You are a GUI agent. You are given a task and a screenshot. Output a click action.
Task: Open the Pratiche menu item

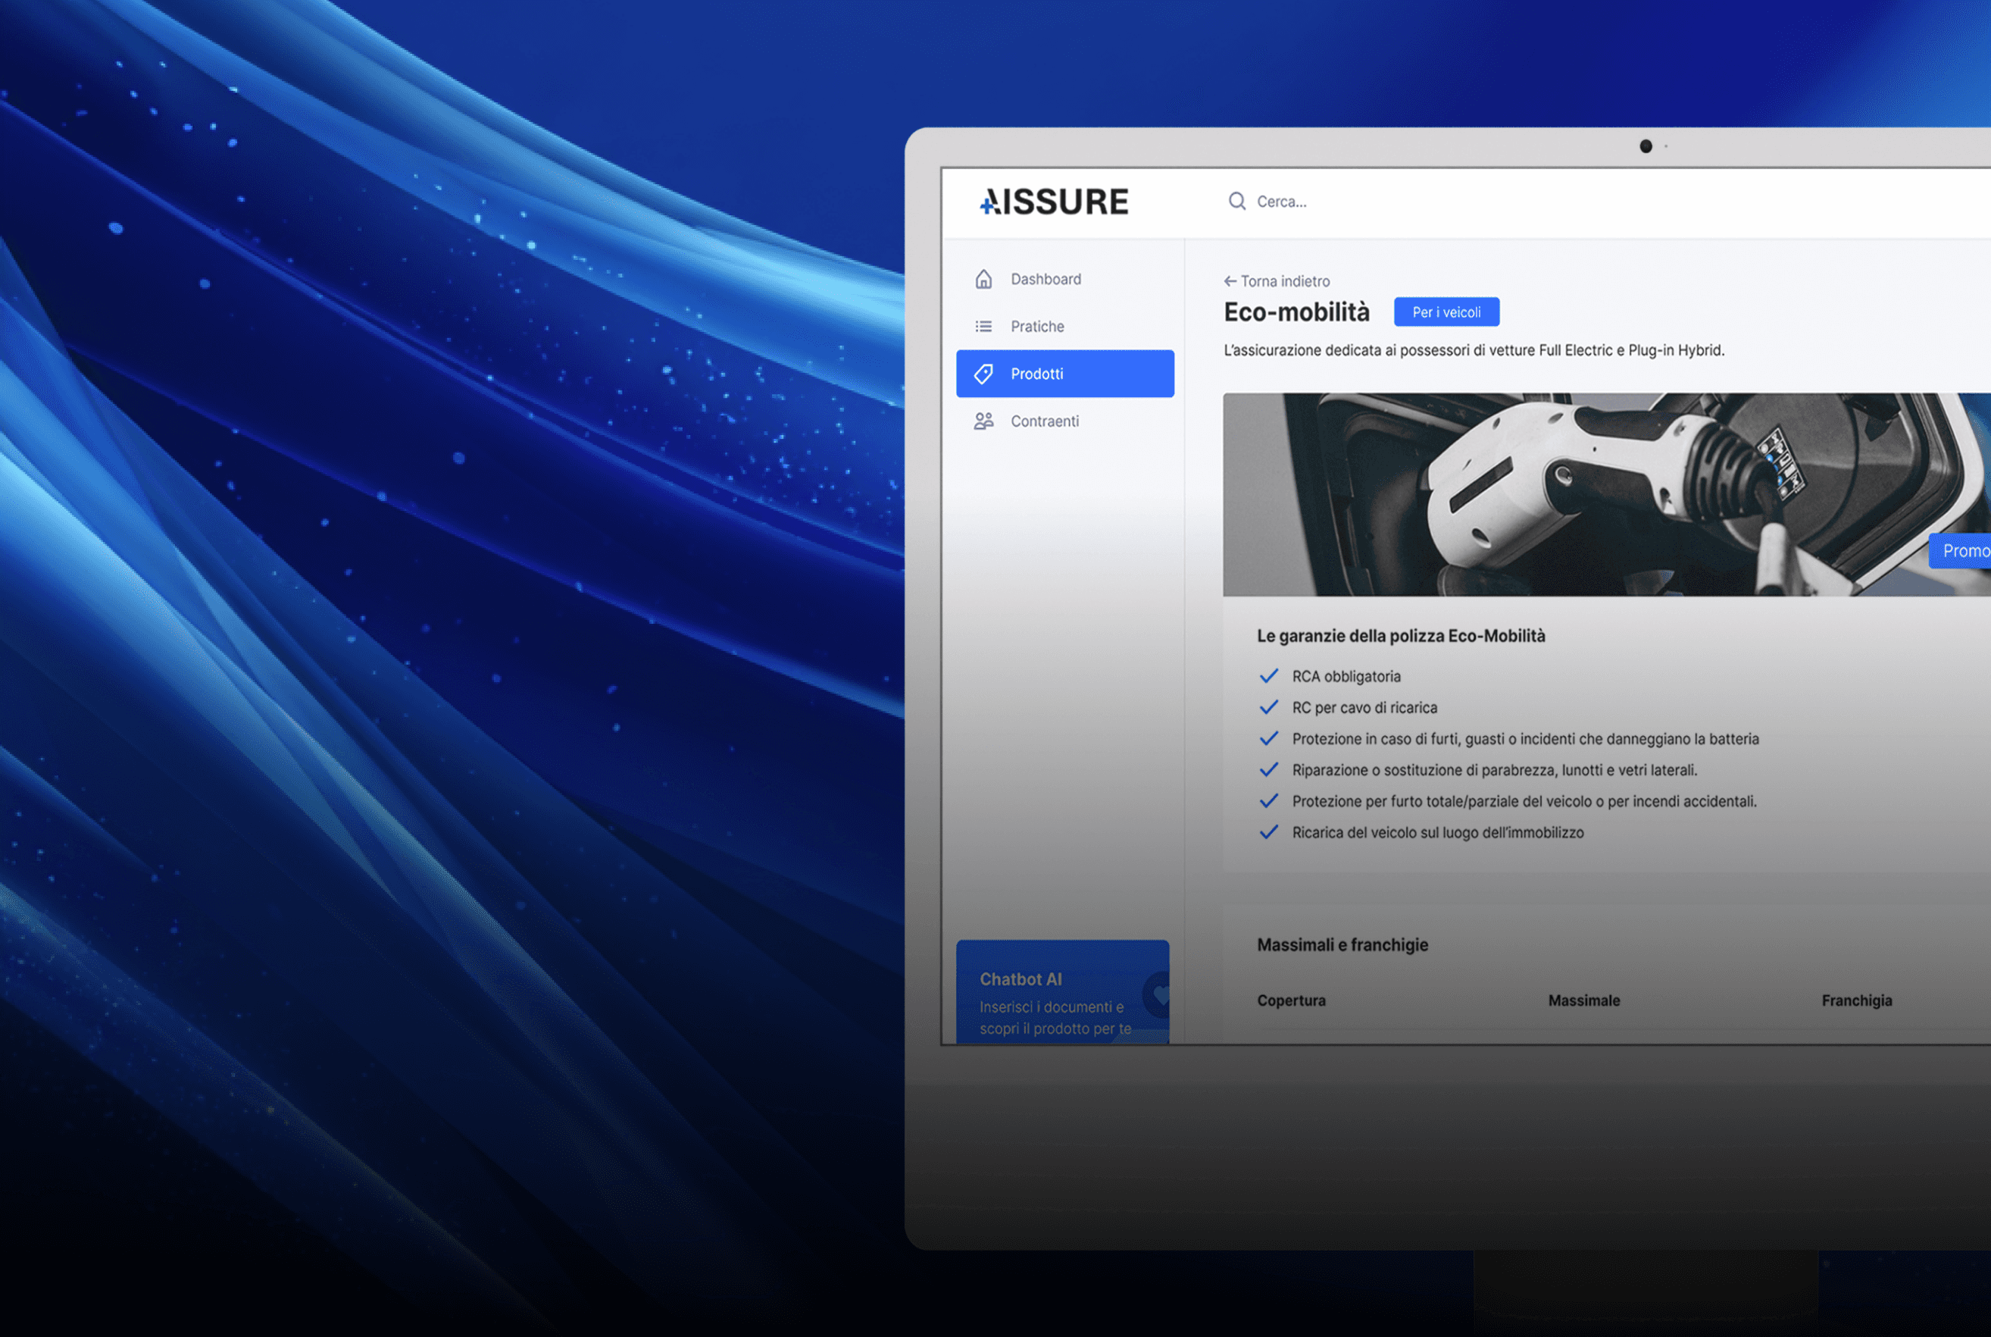click(1037, 327)
